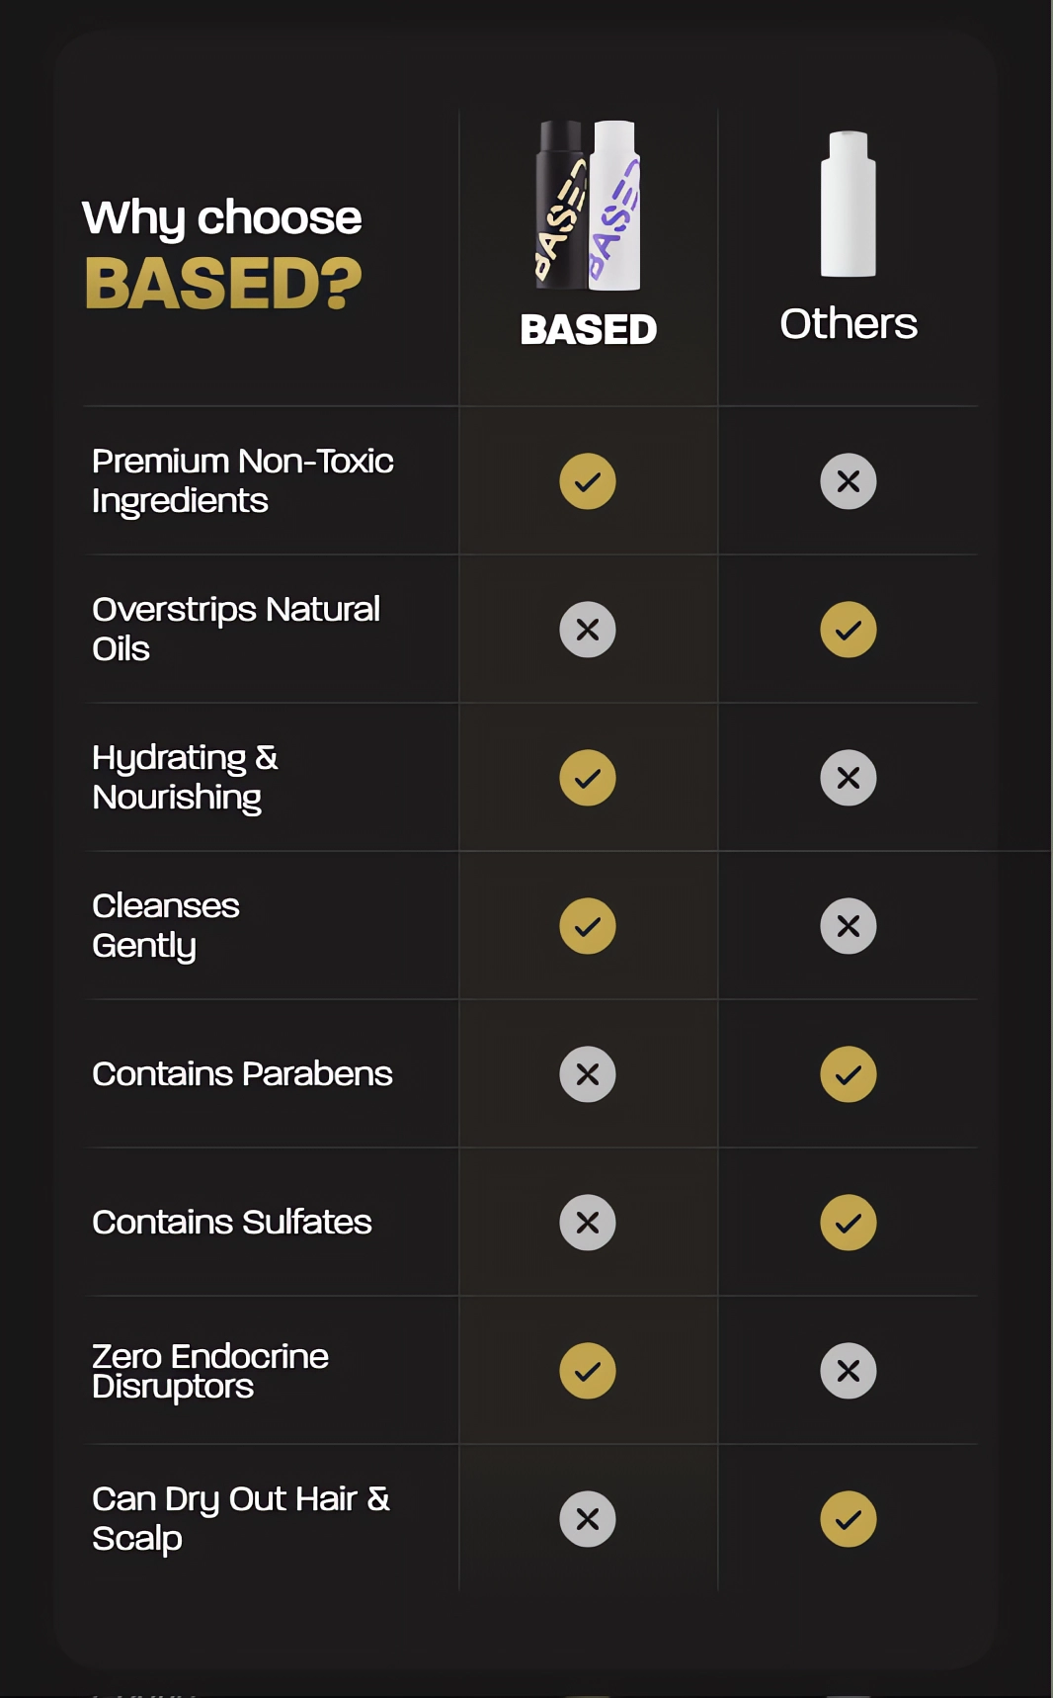Click the Cleanses Gently row label

(x=166, y=926)
